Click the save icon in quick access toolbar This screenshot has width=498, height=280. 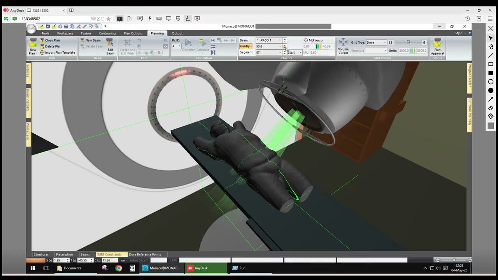(48, 26)
